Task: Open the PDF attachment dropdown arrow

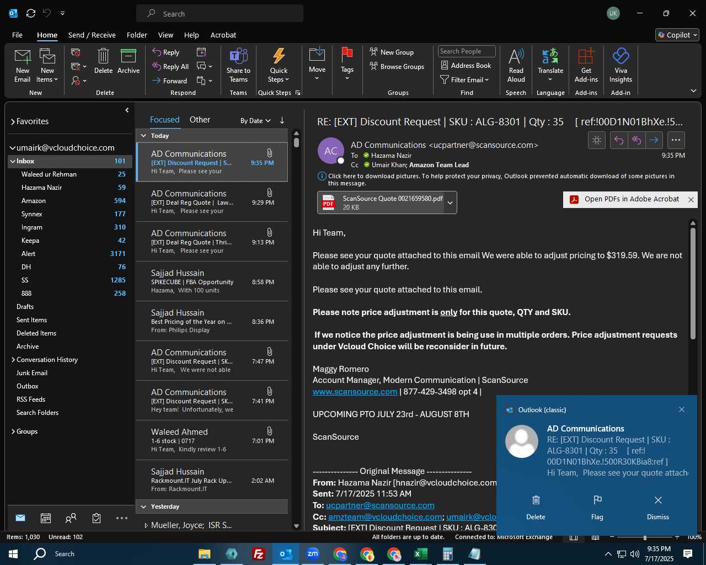Action: click(450, 202)
